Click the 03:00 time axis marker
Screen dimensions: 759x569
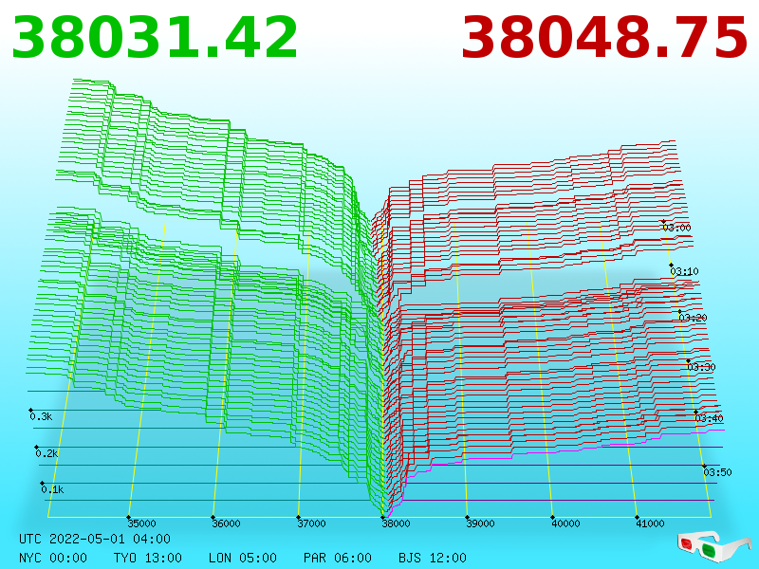click(676, 228)
